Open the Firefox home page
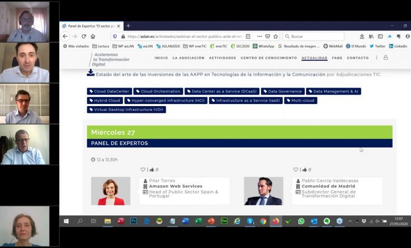This screenshot has height=248, width=411. [x=93, y=36]
